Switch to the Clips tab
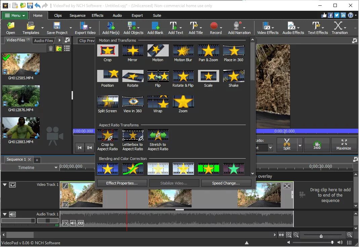 [58, 15]
